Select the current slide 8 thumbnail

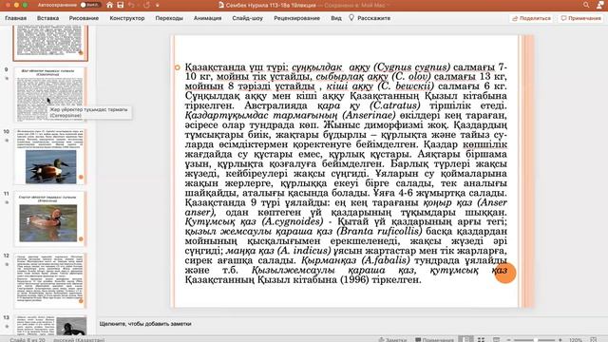pyautogui.click(x=50, y=43)
